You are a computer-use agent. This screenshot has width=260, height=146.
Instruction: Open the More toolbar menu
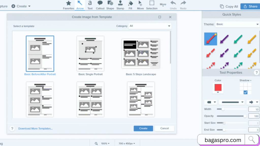tap(163, 4)
